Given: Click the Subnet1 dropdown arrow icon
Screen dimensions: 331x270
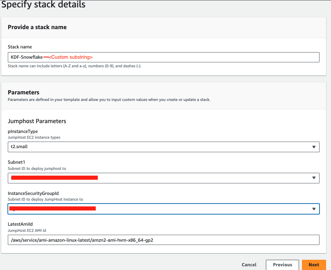Looking at the screenshot, I should [x=314, y=178].
